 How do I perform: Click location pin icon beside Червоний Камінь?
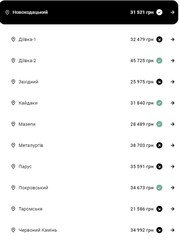pyautogui.click(x=13, y=230)
